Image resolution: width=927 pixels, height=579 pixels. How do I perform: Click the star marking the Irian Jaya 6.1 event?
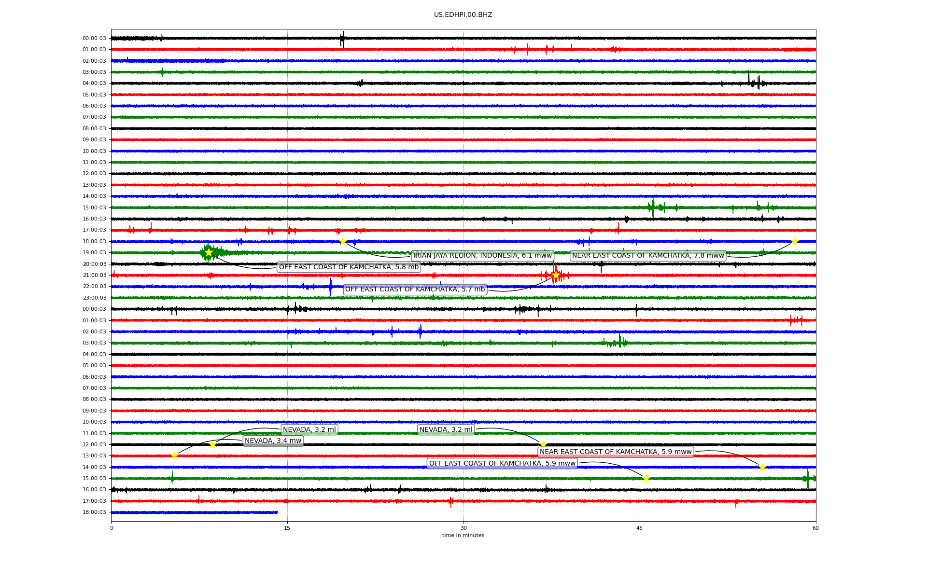point(343,241)
